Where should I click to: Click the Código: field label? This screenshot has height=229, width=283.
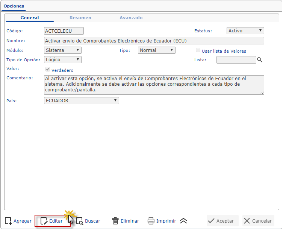tap(15, 31)
